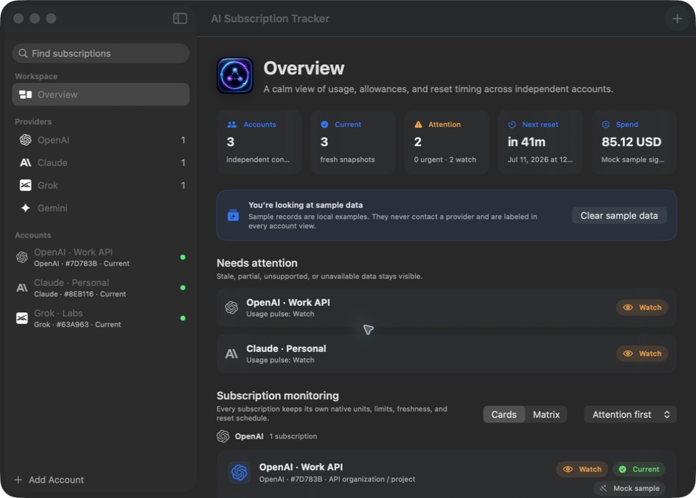
Task: Select the Grok provider row
Action: point(101,185)
